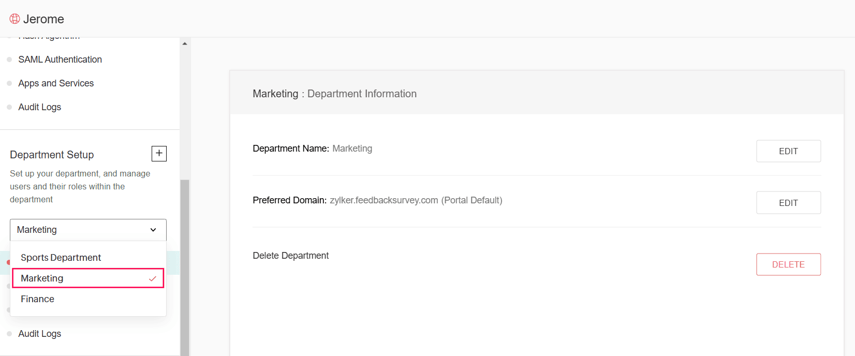Edit the Department Name field

(x=788, y=151)
